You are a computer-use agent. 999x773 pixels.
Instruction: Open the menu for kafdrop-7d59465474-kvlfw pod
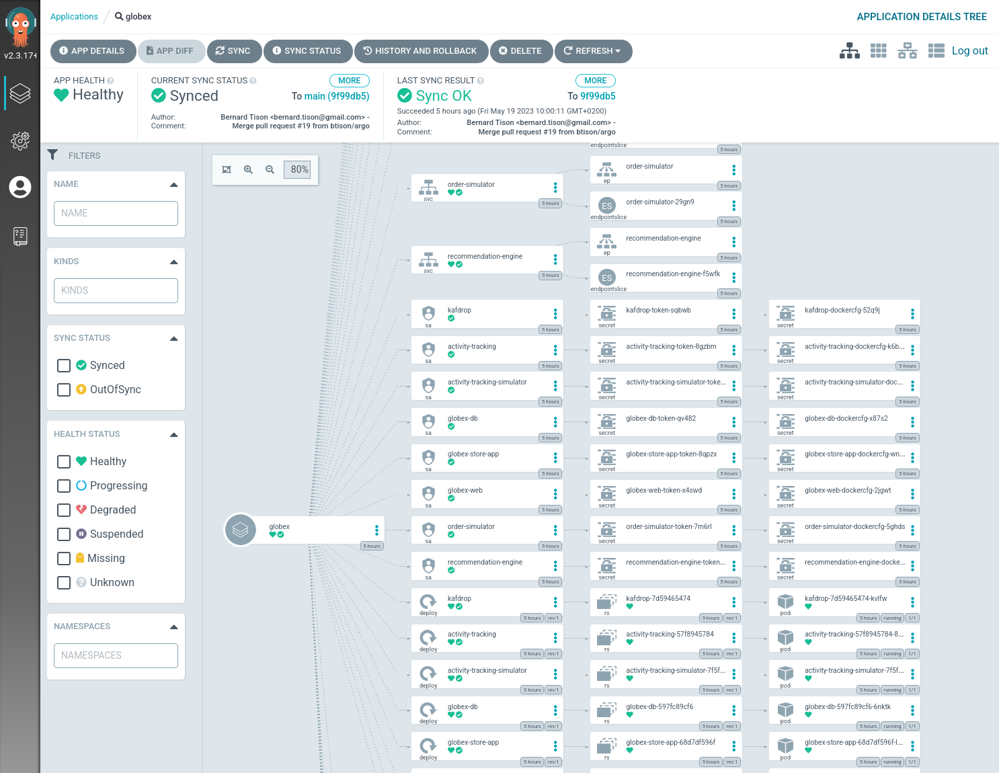tap(912, 602)
